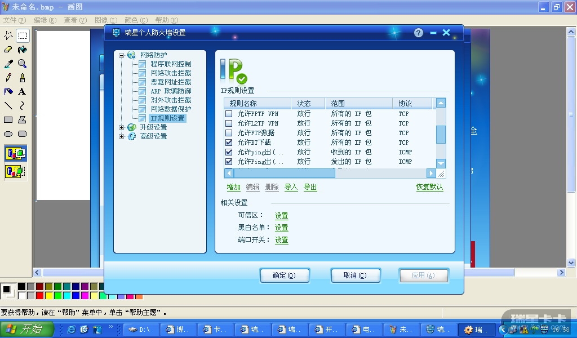Open Paint 颜色 menu
The image size is (577, 338).
pyautogui.click(x=136, y=20)
